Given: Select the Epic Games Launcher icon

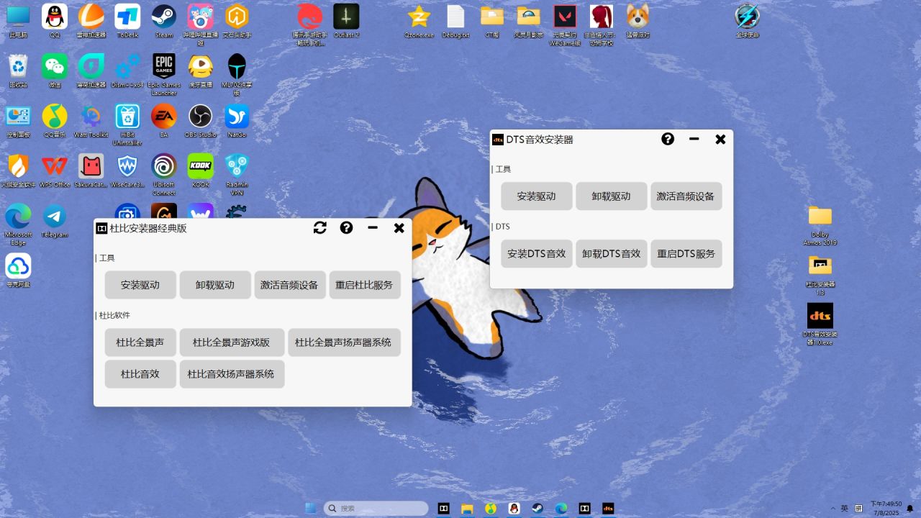Looking at the screenshot, I should coord(164,74).
